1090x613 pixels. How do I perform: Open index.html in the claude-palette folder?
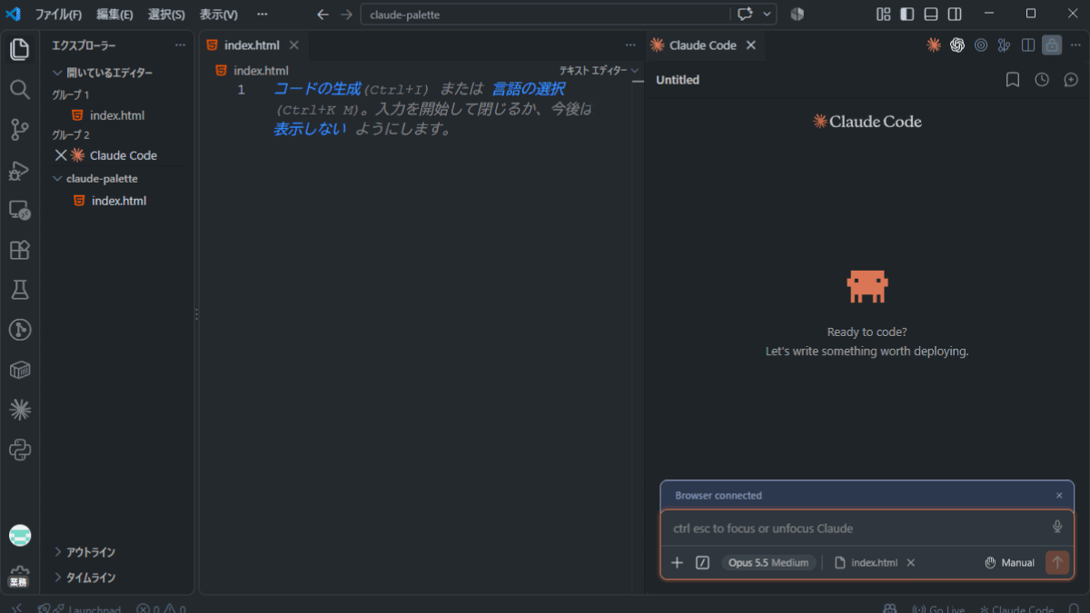pos(118,201)
